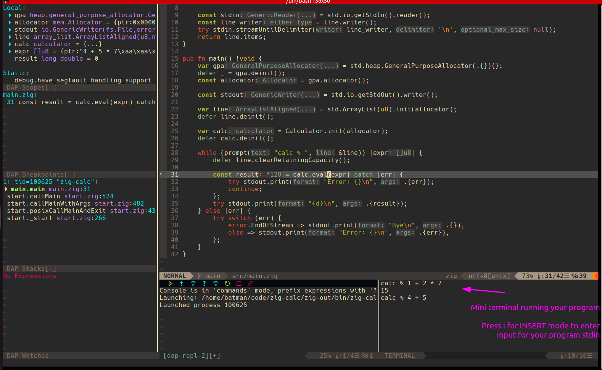This screenshot has width=602, height=370.
Task: Click debug.have_segfault_handling_support static entry
Action: point(83,80)
